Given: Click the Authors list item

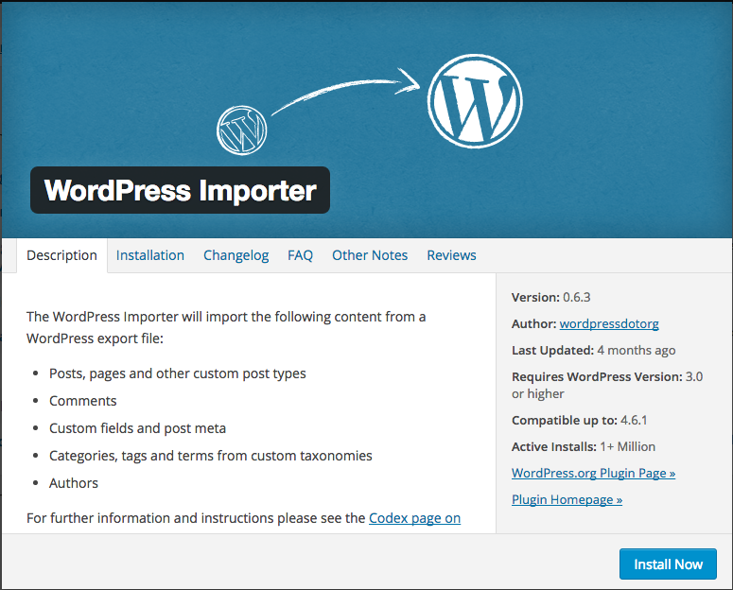Looking at the screenshot, I should pos(74,483).
